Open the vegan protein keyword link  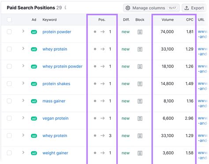pyautogui.click(x=56, y=119)
